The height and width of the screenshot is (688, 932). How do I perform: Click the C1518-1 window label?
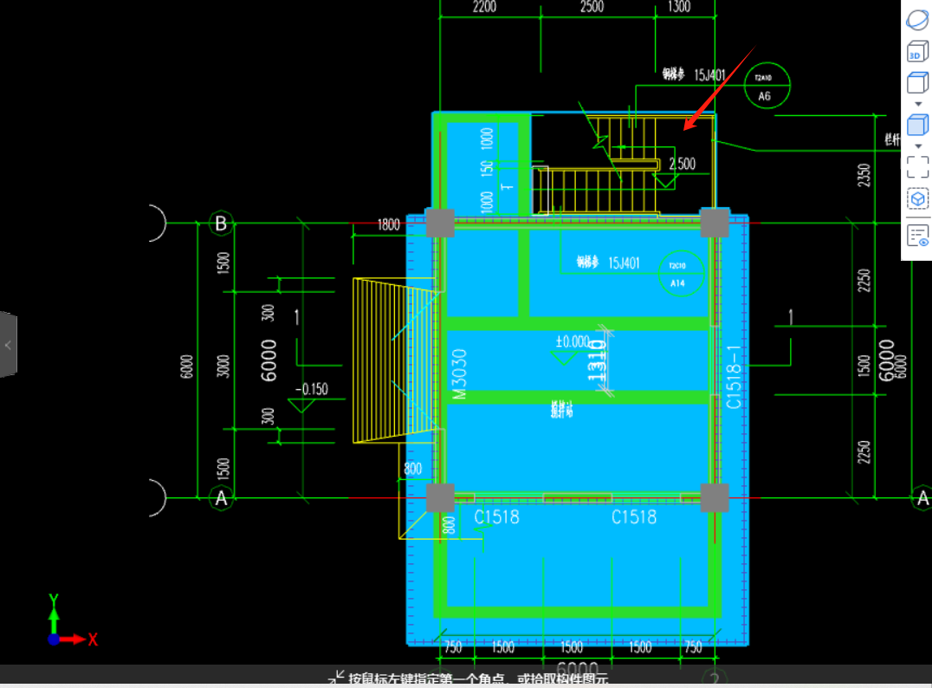(x=734, y=377)
